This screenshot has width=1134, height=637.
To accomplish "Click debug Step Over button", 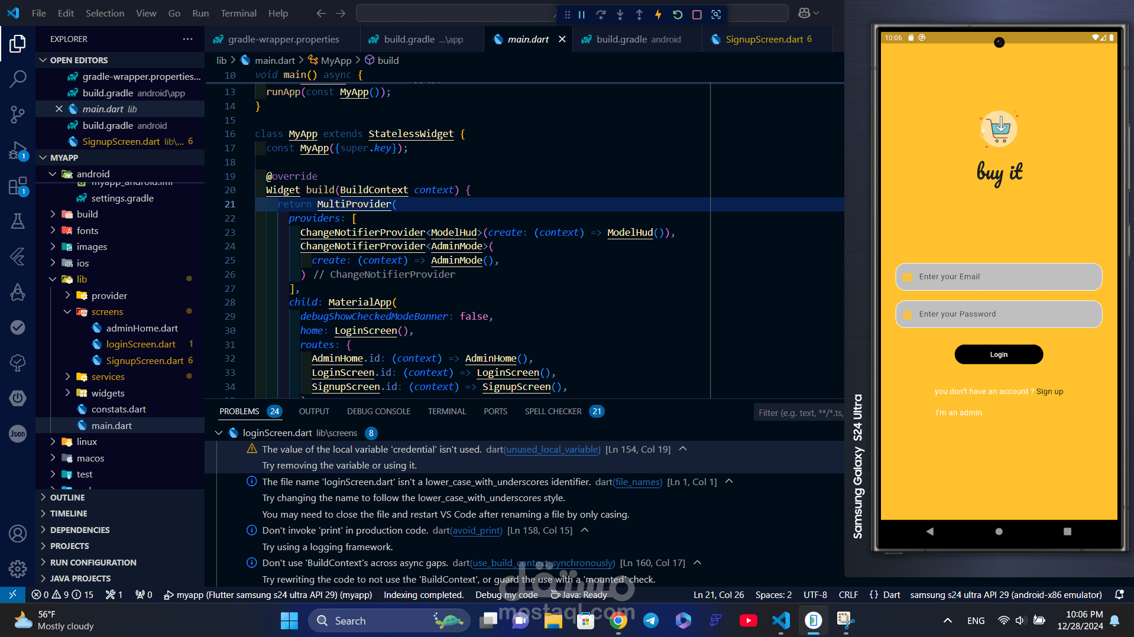I will pyautogui.click(x=601, y=14).
